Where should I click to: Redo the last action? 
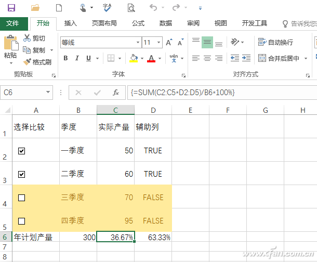coord(176,8)
